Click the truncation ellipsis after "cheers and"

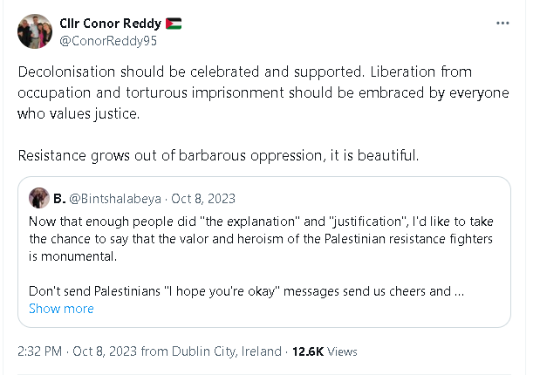click(458, 291)
